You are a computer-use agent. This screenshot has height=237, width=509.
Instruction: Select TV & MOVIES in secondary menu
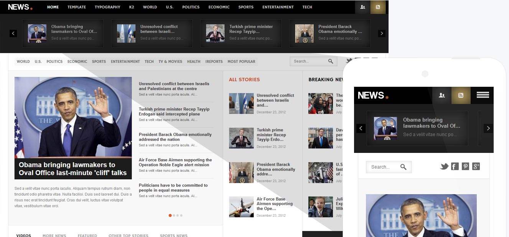pyautogui.click(x=170, y=61)
